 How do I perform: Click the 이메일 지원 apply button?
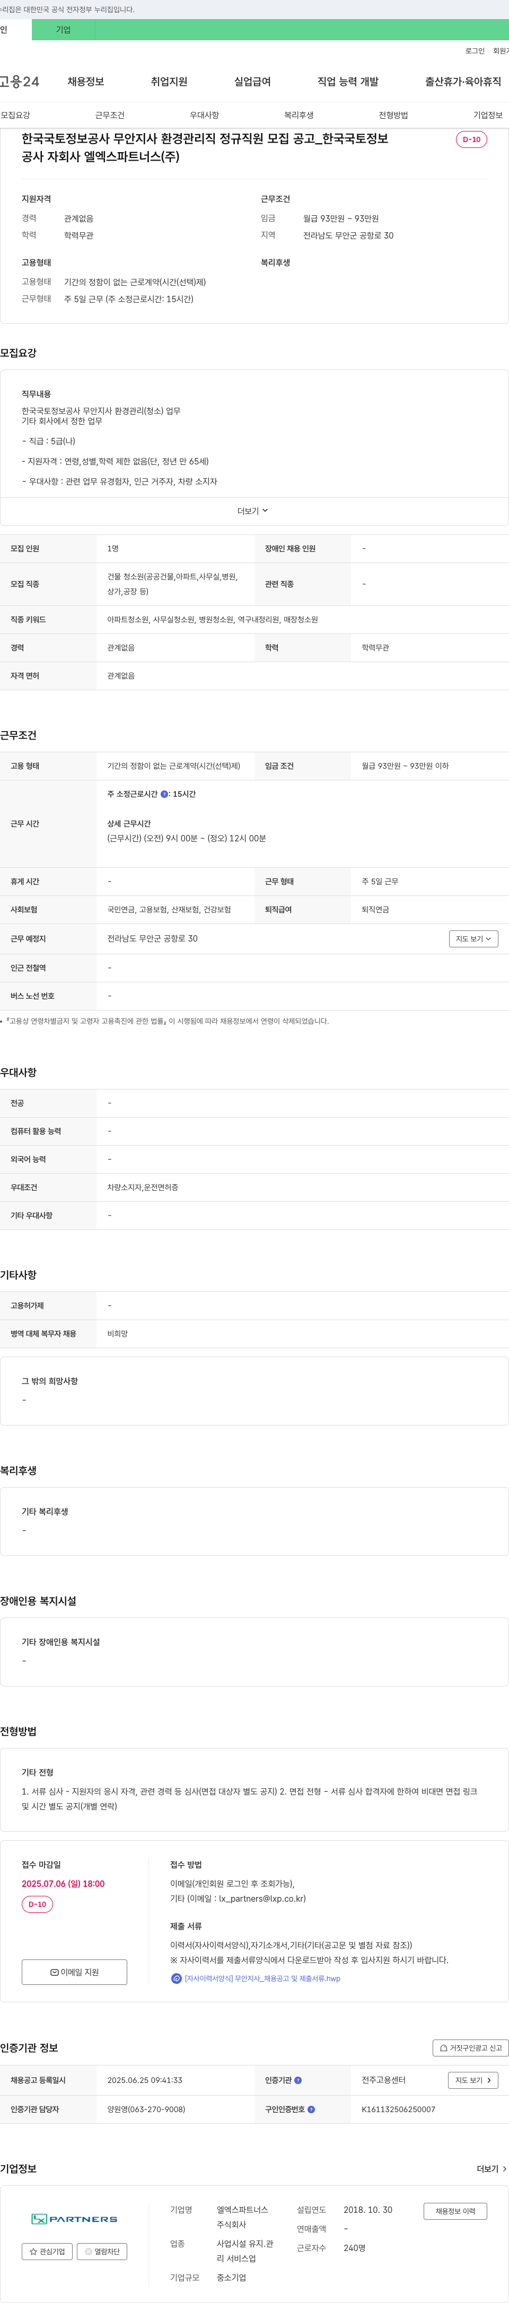tap(74, 1971)
